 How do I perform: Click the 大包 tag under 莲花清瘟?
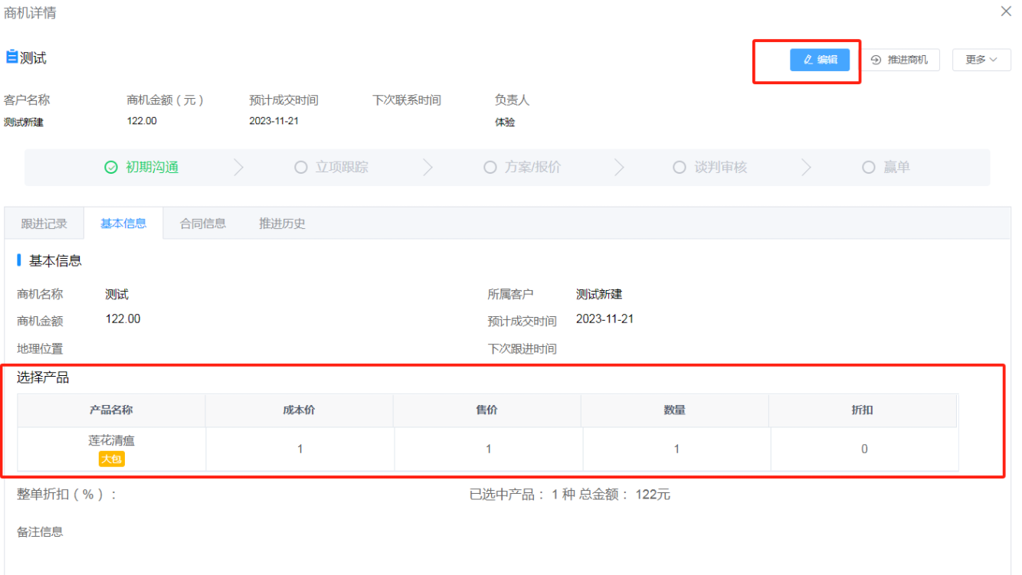pyautogui.click(x=111, y=459)
